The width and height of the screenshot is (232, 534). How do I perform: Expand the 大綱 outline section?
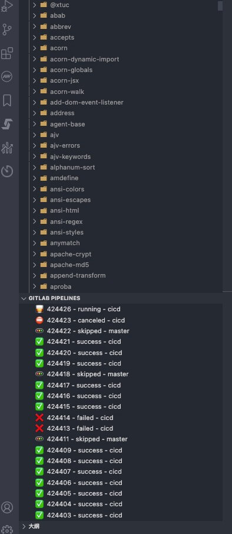click(24, 526)
